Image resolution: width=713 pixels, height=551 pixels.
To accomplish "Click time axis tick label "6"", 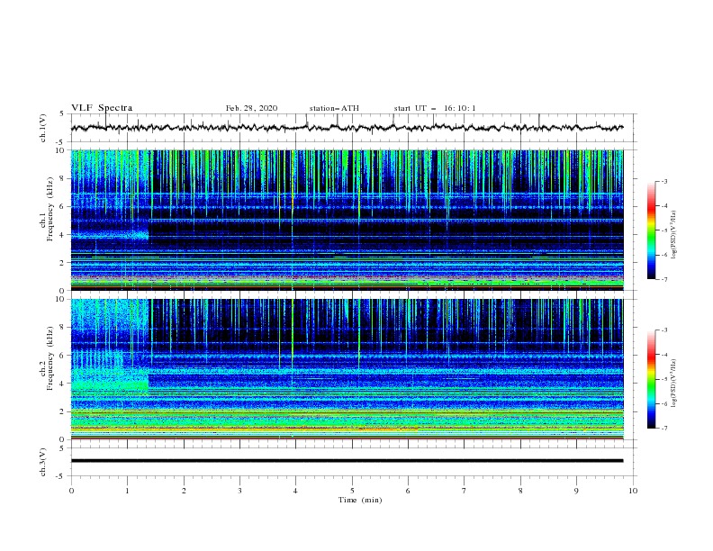I will 408,491.
